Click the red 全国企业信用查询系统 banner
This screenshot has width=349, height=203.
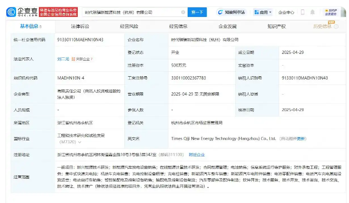[58, 12]
